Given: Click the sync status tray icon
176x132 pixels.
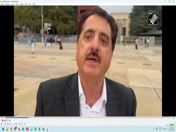Looking at the screenshot, I should click(157, 129).
